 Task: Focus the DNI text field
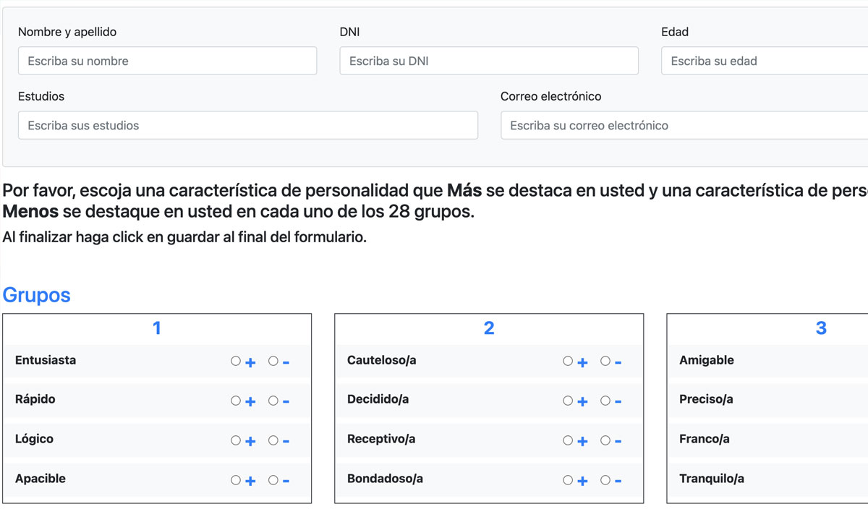(x=488, y=61)
